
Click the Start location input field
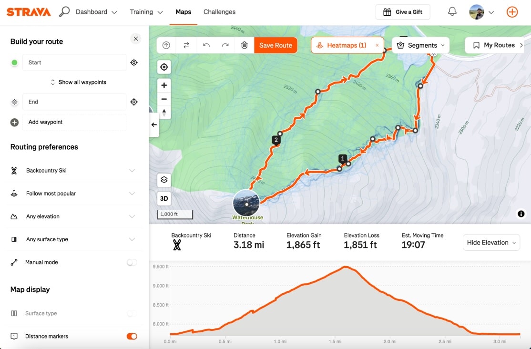click(74, 62)
